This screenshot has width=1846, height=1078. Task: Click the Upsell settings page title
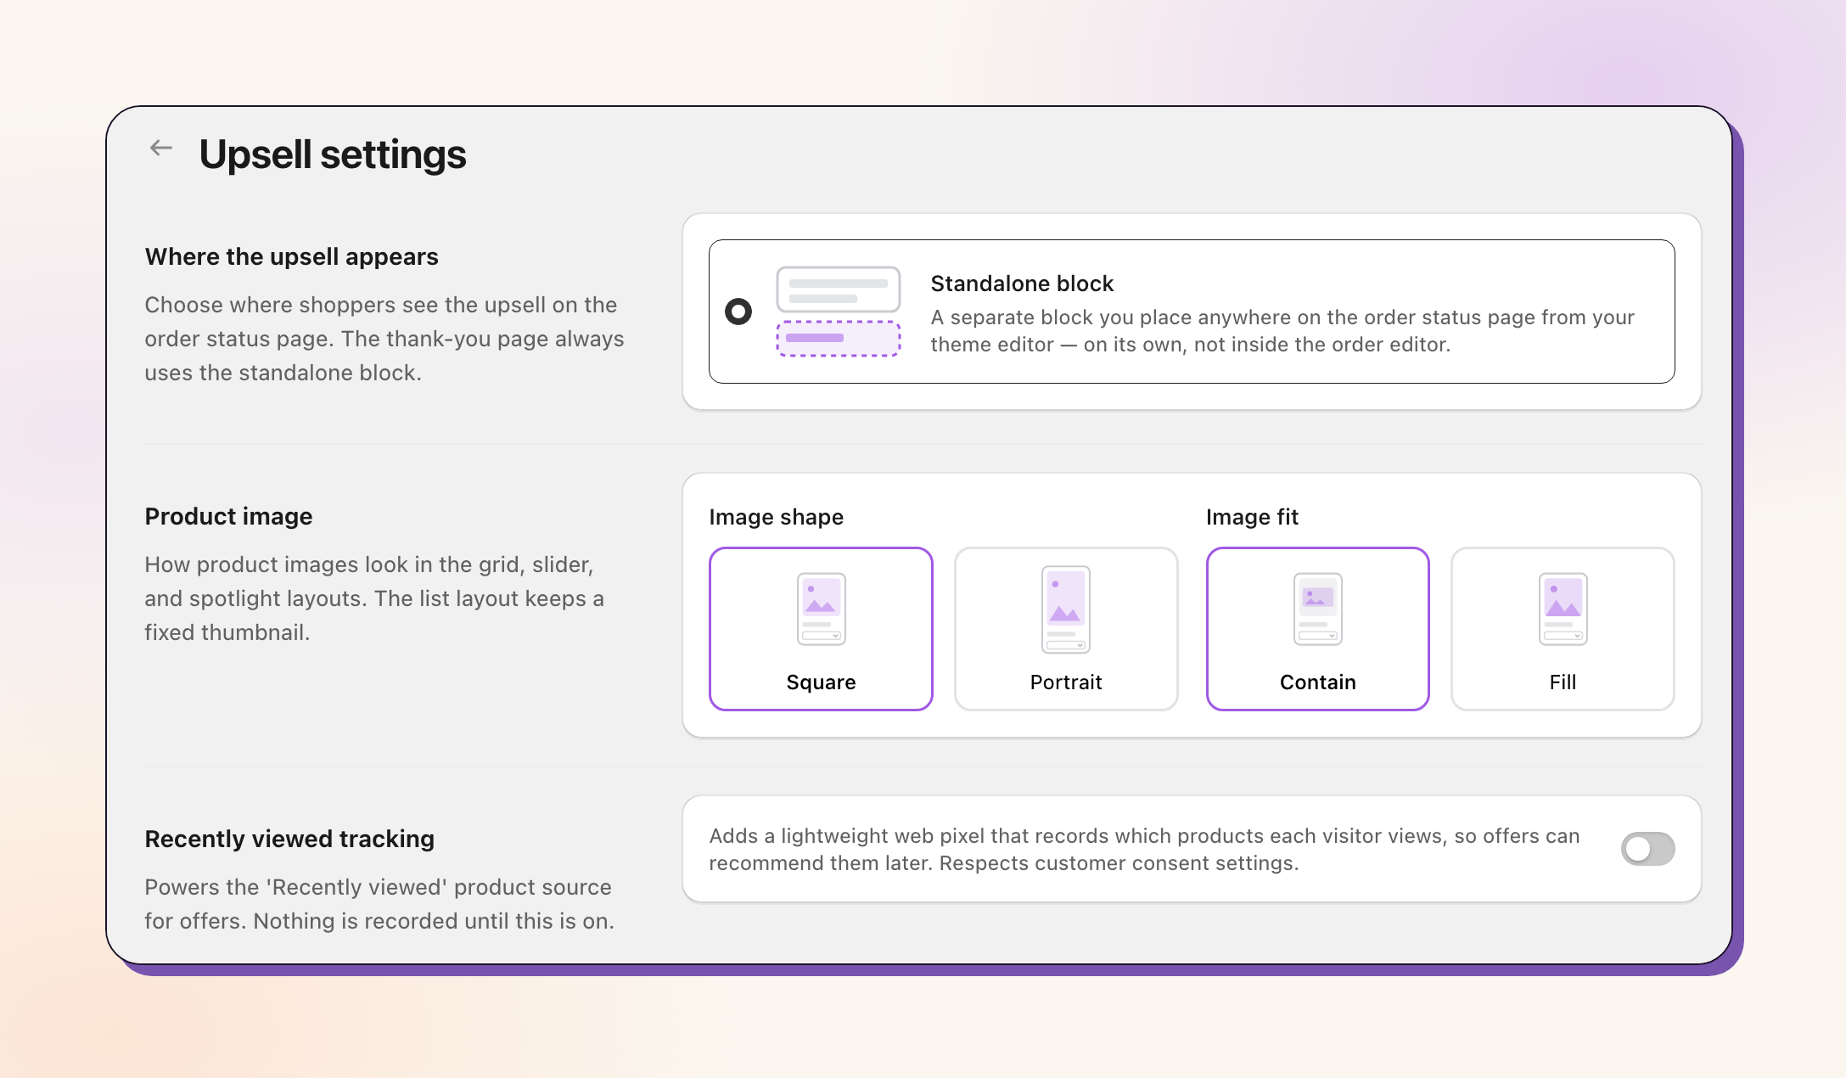[x=333, y=154]
